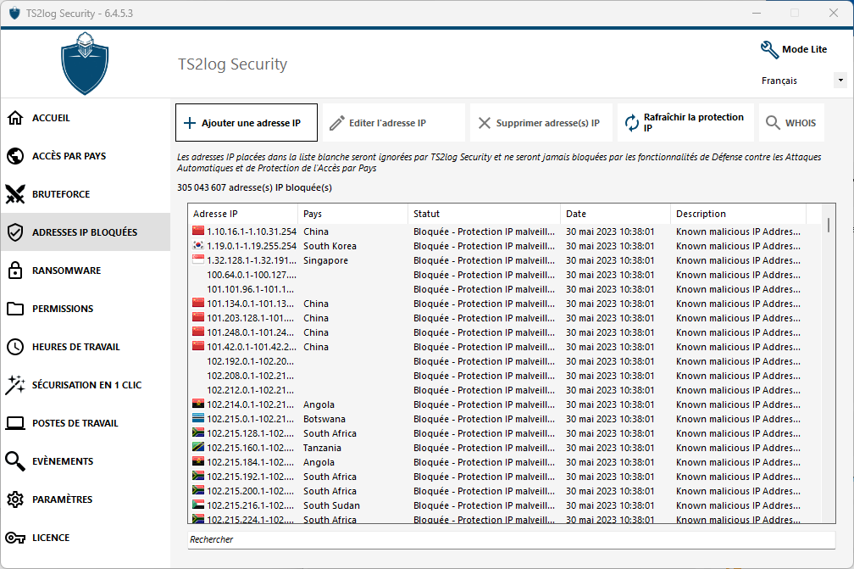The image size is (854, 569).
Task: Open the PERMISSIONS section
Action: coord(63,309)
